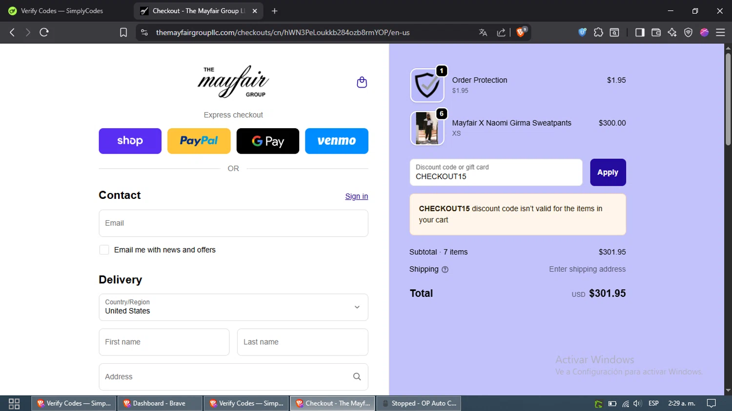Click the browser address bar URL
Image resolution: width=732 pixels, height=411 pixels.
(x=283, y=32)
